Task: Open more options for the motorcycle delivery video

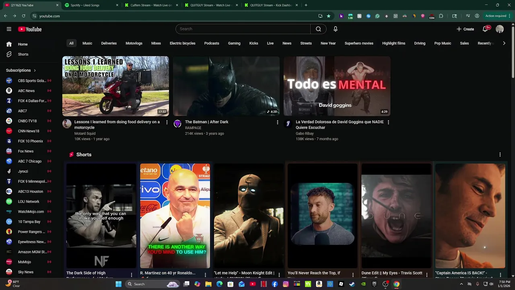Action: pyautogui.click(x=167, y=122)
